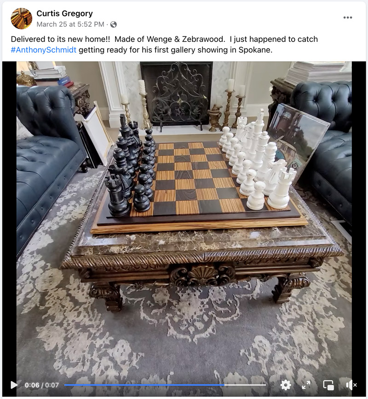
Task: Click the 0:06 / 0:07 time display
Action: 42,385
